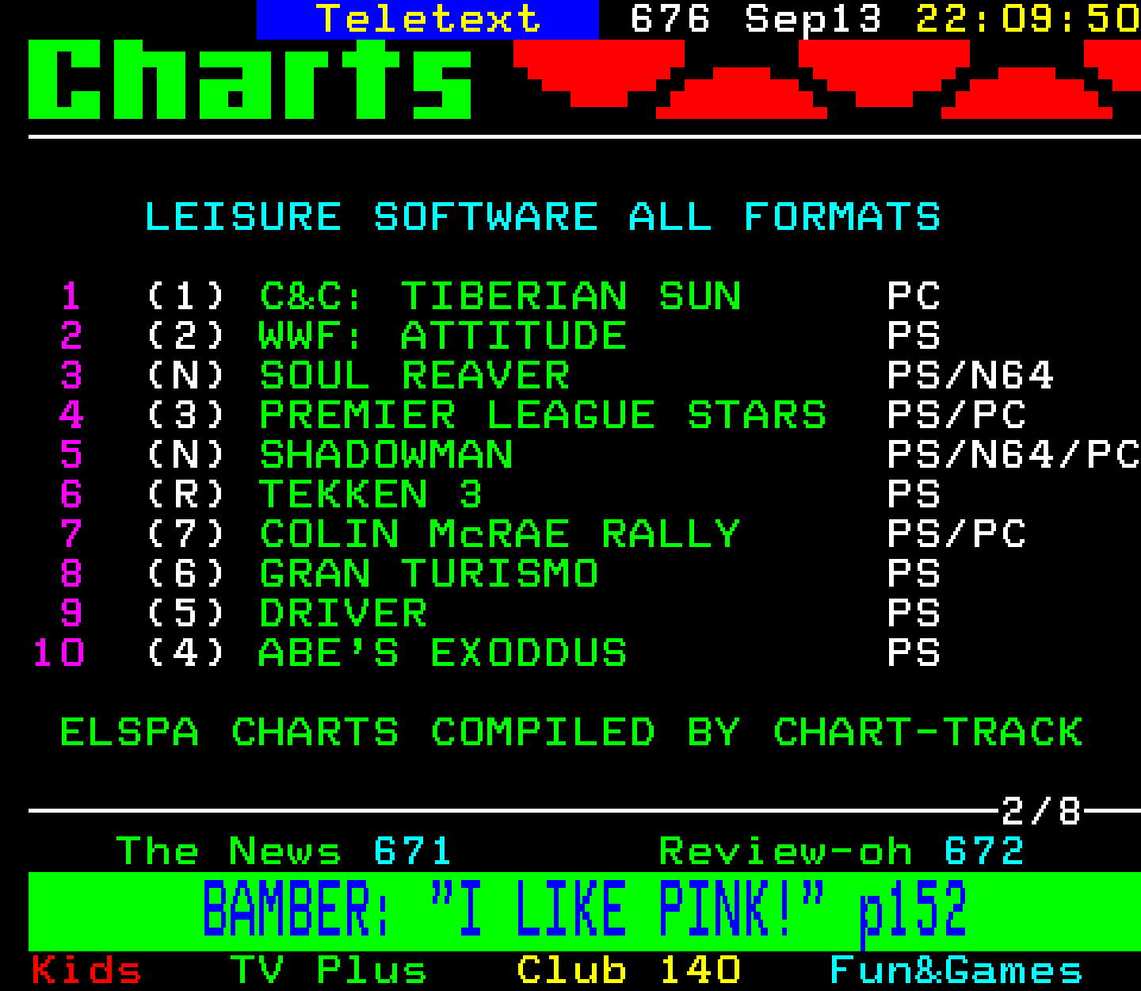Click magenta rank 6 beside Tekken 3
This screenshot has height=991, width=1141.
coord(71,495)
